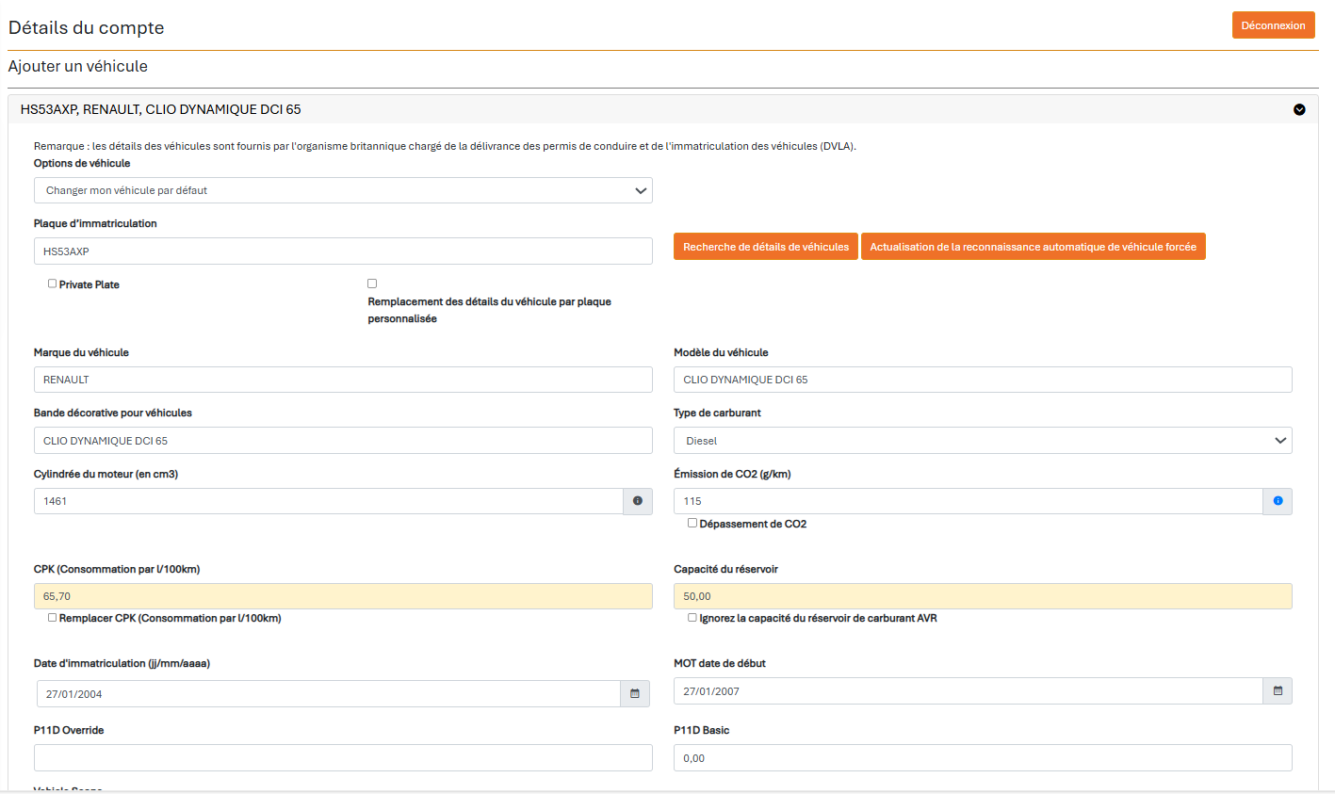
Task: Click the Déconnexion button
Action: (x=1273, y=25)
